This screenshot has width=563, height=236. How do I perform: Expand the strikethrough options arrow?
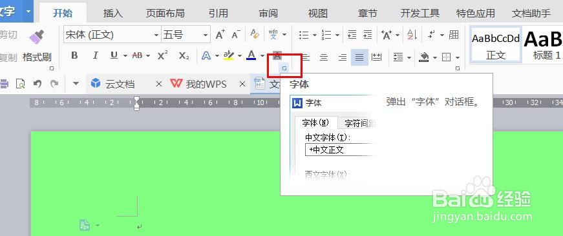click(148, 56)
